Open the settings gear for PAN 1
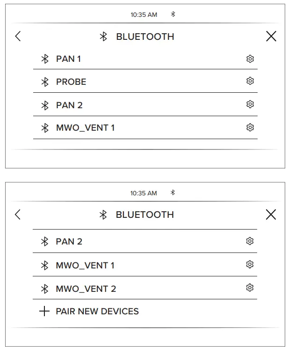 (x=250, y=59)
